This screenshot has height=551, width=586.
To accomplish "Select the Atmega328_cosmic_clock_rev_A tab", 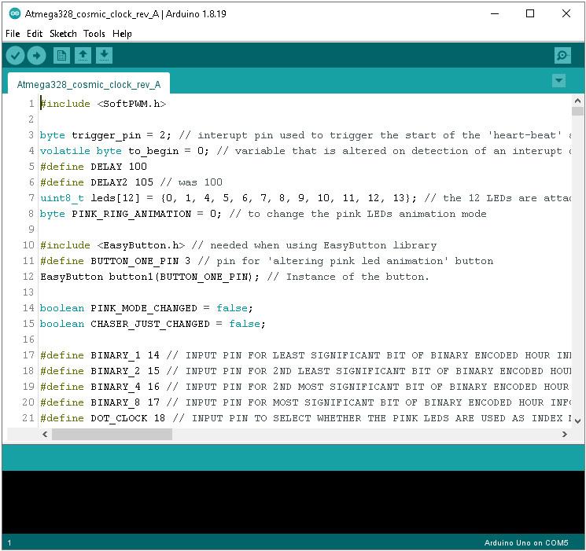I will pos(89,84).
